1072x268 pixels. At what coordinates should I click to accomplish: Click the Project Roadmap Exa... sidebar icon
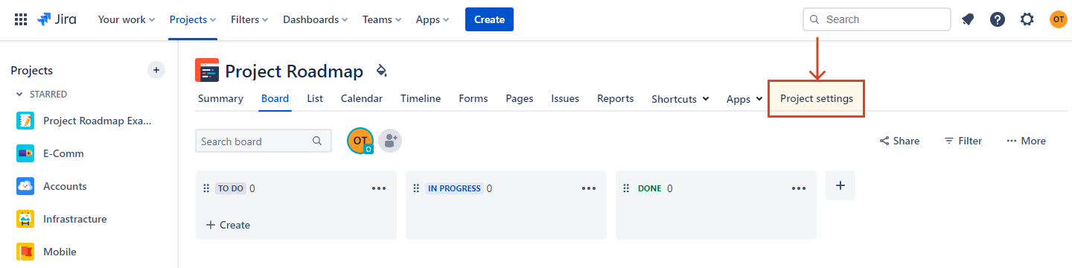pos(25,121)
